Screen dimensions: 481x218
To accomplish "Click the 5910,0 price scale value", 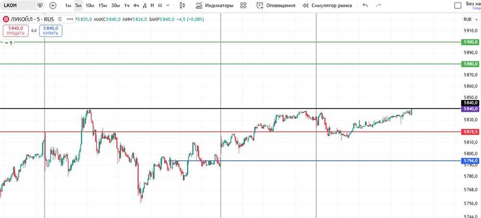I will (x=471, y=31).
